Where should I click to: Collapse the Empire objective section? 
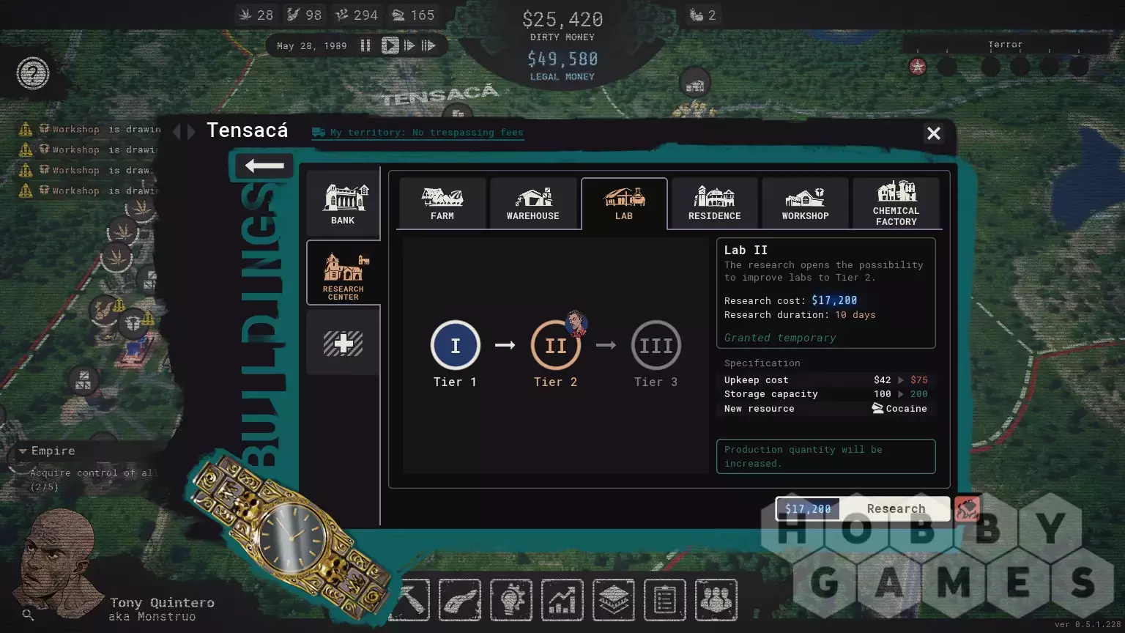click(23, 451)
